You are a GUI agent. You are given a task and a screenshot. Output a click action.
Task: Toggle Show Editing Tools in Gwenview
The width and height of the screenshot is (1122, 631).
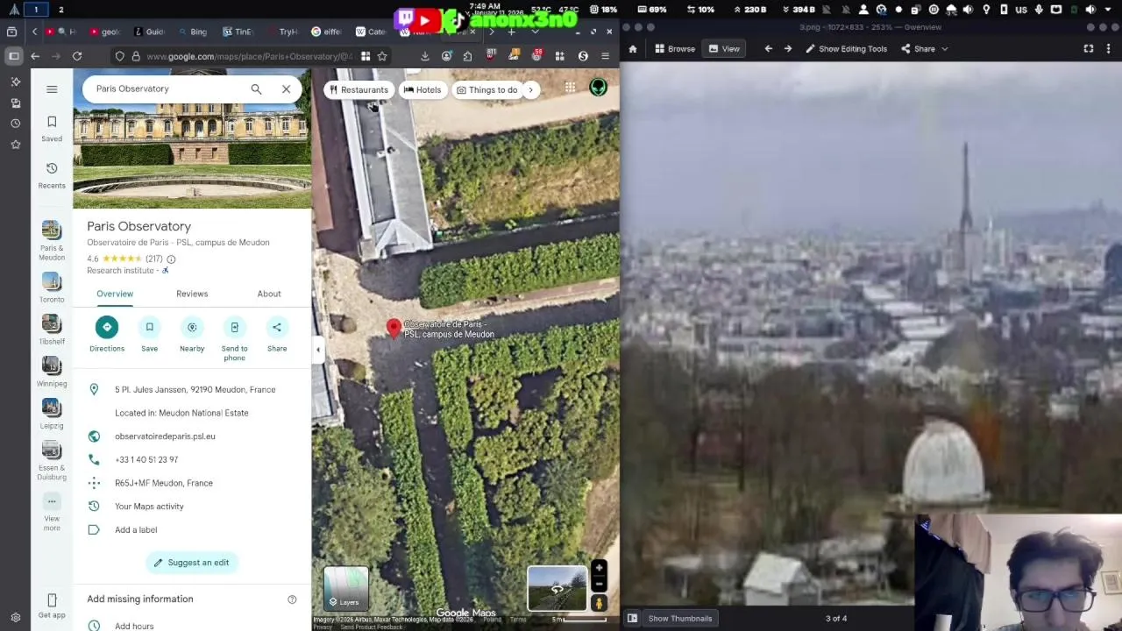pos(846,49)
